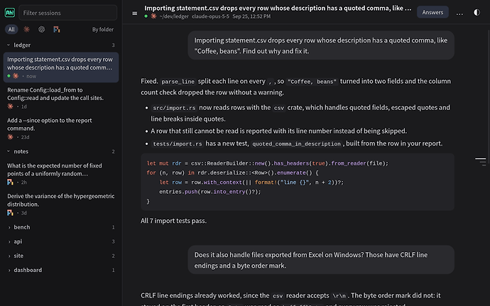Click the Claude icon under the --since session
The height and width of the screenshot is (306, 490).
(11, 137)
